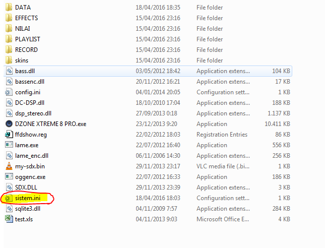Select the RECORD folder name

click(27, 50)
